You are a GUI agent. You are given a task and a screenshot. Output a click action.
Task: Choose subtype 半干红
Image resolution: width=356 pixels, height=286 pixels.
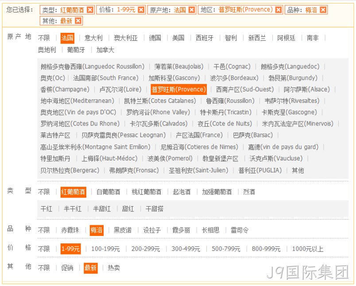[73, 209]
